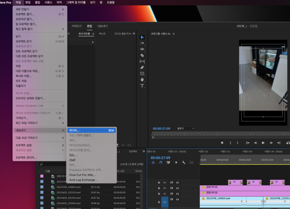Select the Razor tool in toolbar

tap(142, 55)
